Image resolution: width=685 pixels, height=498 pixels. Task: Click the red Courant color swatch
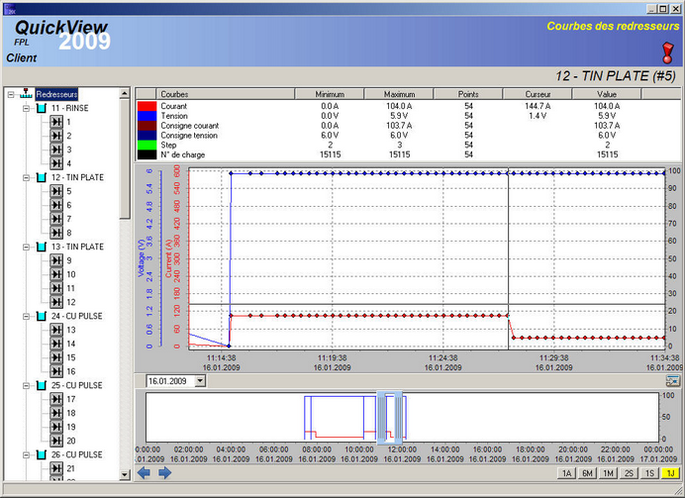coord(147,106)
